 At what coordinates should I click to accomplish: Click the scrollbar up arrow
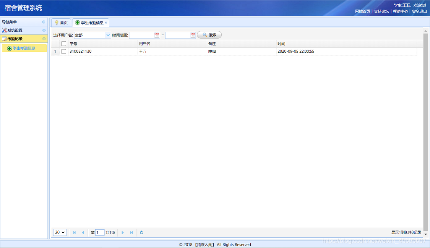point(426,31)
